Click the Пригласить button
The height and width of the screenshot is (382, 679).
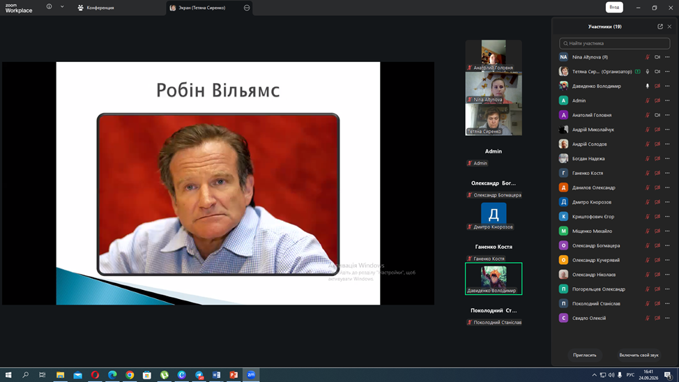585,355
